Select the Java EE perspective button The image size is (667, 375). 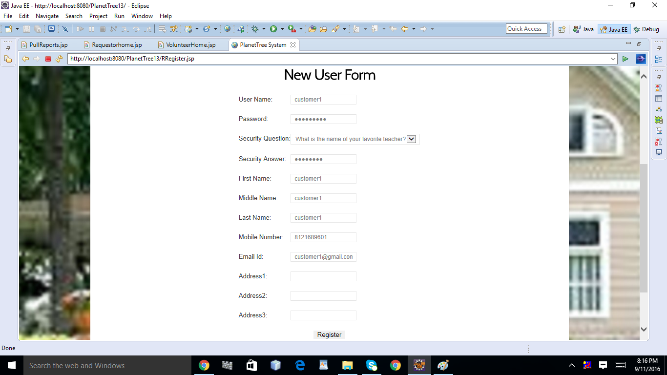pyautogui.click(x=614, y=29)
